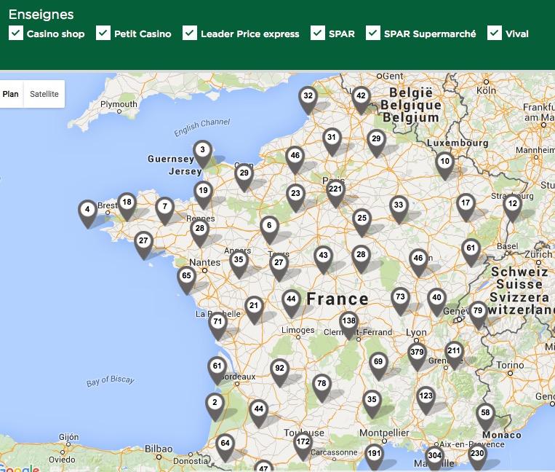Screen dimensions: 555x472
Task: Click the 3 marker near Guernsey
Action: tap(202, 154)
